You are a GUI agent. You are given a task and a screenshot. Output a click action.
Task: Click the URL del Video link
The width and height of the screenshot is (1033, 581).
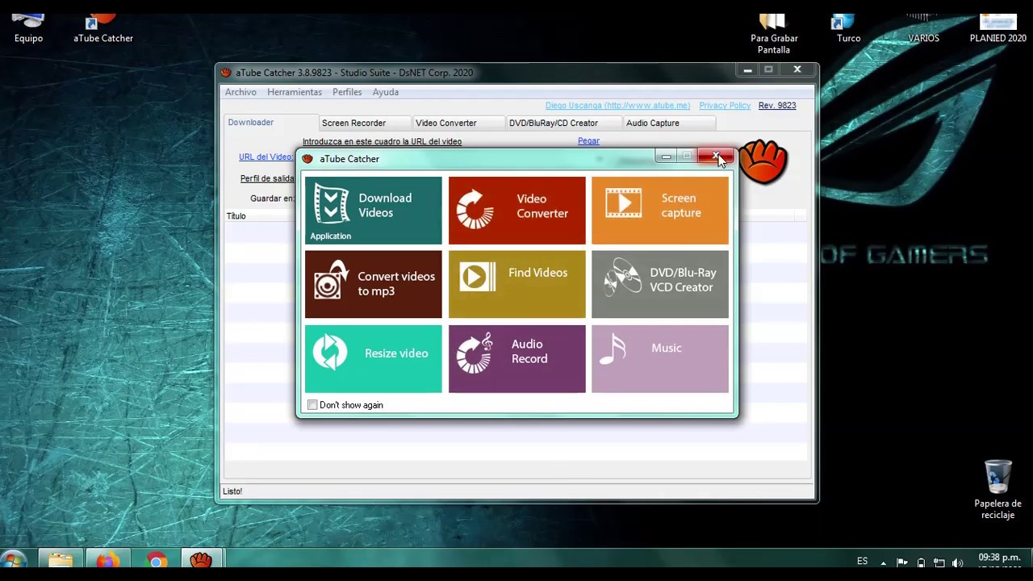pyautogui.click(x=266, y=157)
